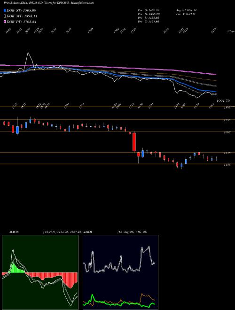Click the 2039 label above the EMA peak
The image size is (235, 310).
click(x=28, y=31)
